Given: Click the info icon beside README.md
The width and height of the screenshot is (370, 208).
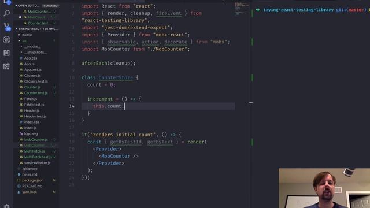Looking at the screenshot, I should 19,186.
